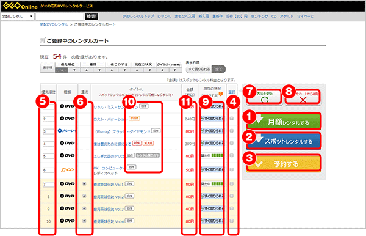Image resolution: width=366 pixels, height=236 pixels.
Task: Click the shopping cart icon beside the page heading
Action: coord(43,40)
